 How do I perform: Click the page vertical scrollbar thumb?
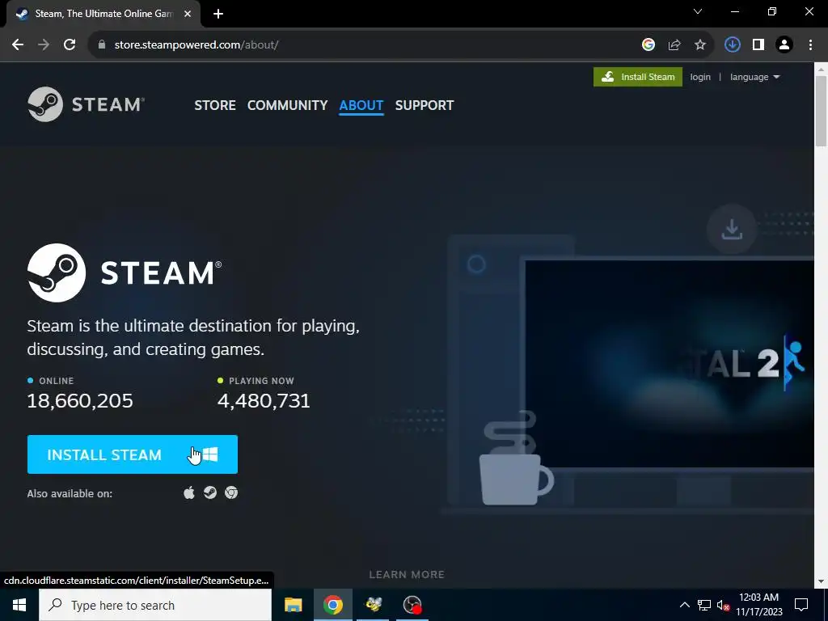(821, 111)
